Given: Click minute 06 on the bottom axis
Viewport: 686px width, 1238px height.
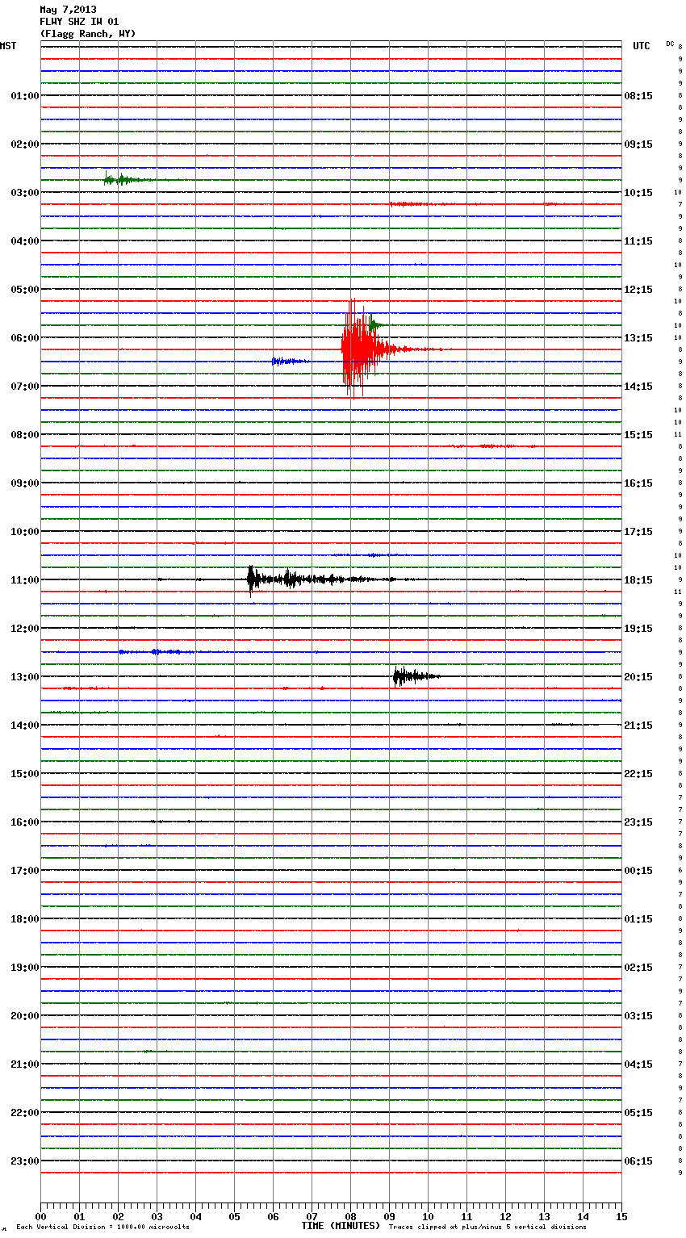Looking at the screenshot, I should [x=273, y=1216].
